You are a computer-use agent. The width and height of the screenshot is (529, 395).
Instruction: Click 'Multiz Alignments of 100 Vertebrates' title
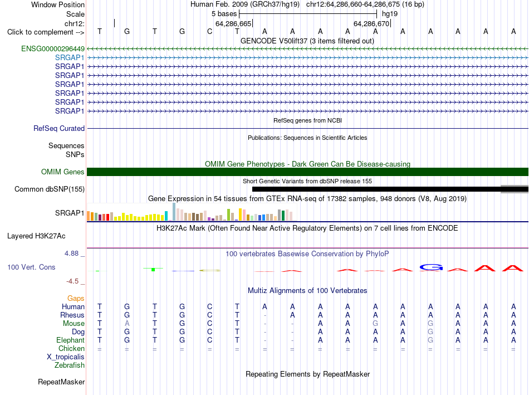point(307,291)
